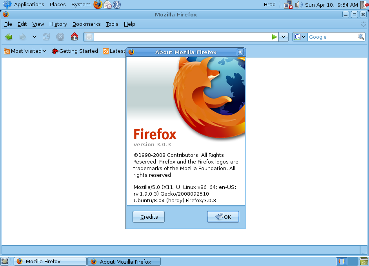Image resolution: width=369 pixels, height=266 pixels.
Task: Click the loading throbber activity icon
Action: pos(364,24)
